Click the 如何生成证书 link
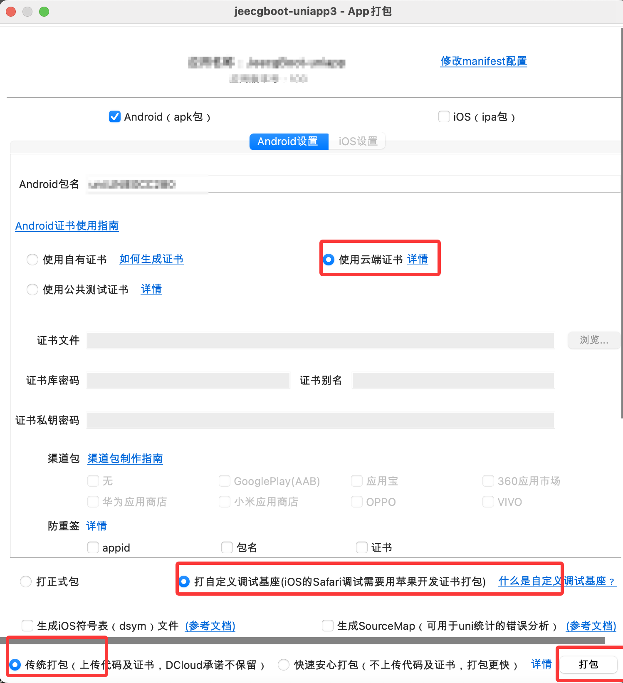Viewport: 623px width, 683px height. pos(151,259)
